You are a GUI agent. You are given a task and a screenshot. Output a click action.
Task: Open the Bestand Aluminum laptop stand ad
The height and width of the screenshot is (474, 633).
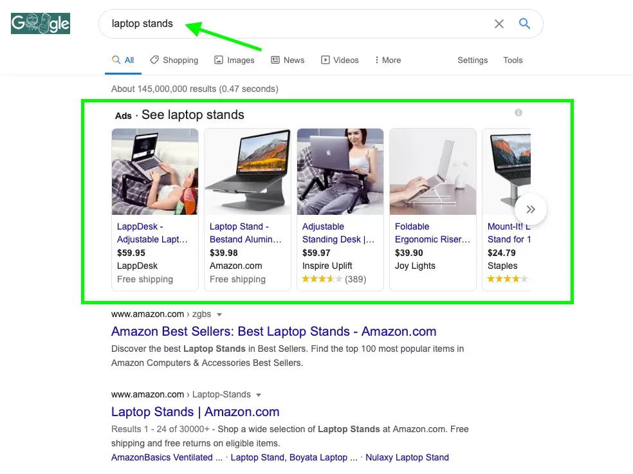pos(244,233)
